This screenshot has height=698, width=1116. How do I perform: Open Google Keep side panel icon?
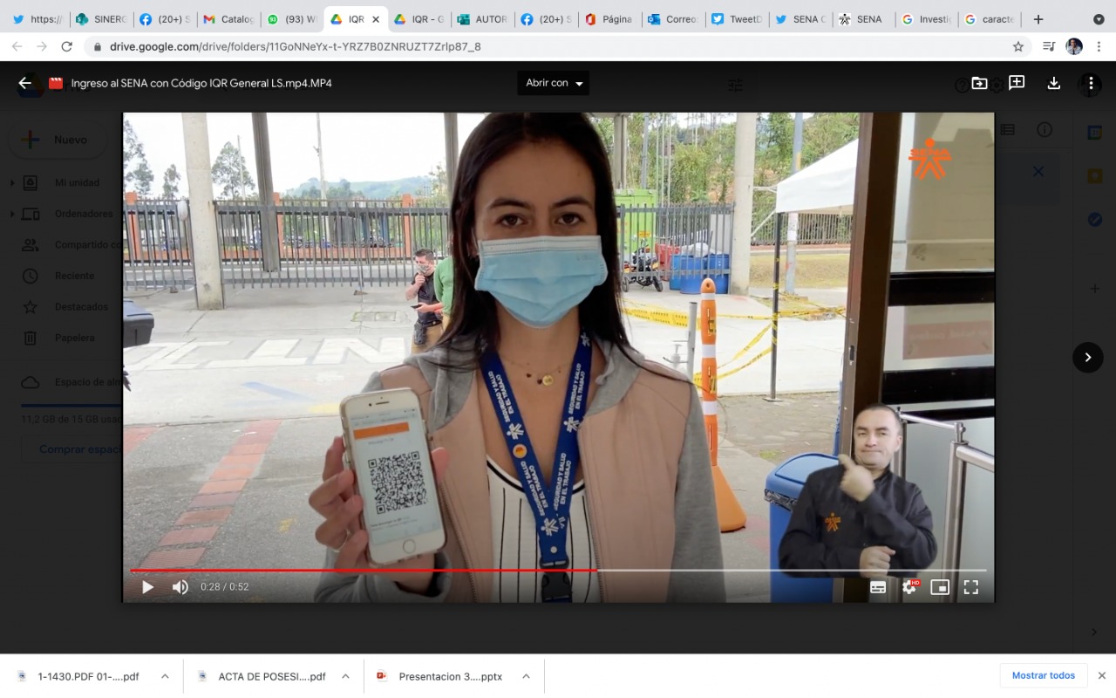tap(1095, 176)
